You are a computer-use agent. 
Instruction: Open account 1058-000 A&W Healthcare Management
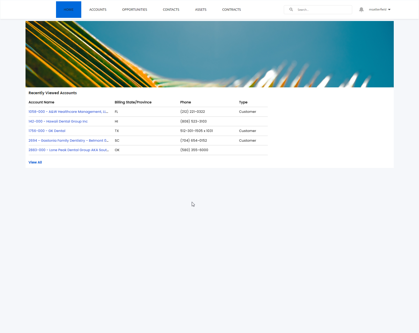coord(68,112)
